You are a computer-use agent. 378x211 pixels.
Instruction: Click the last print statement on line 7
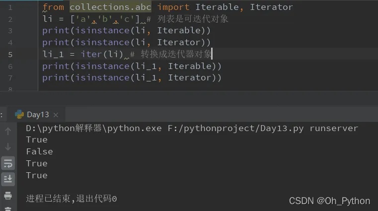132,77
